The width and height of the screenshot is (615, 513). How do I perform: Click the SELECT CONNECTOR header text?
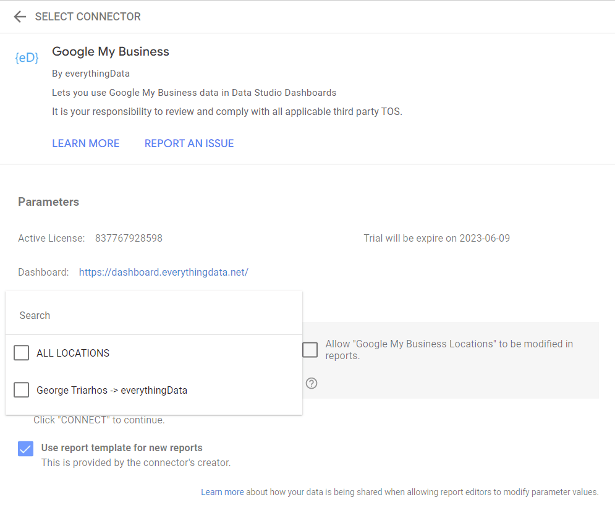88,17
